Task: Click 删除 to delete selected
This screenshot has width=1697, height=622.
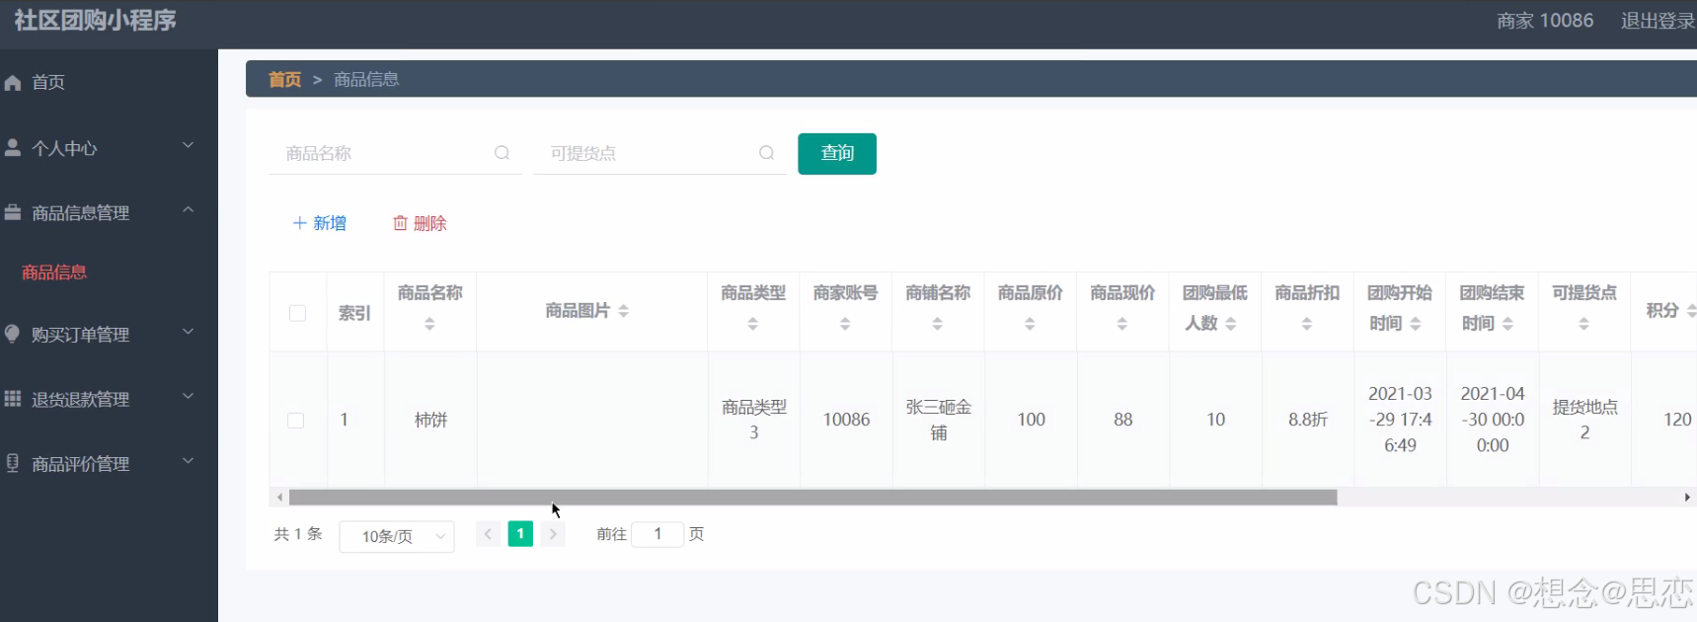Action: click(x=420, y=223)
